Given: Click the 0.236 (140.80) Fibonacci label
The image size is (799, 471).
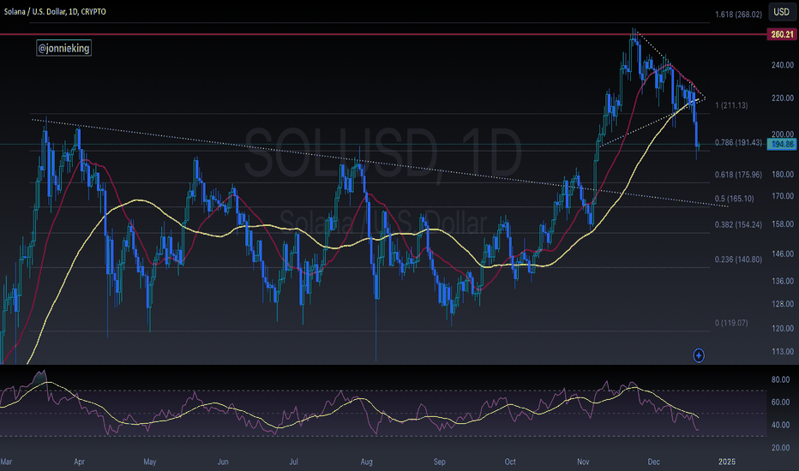Looking at the screenshot, I should pos(738,259).
